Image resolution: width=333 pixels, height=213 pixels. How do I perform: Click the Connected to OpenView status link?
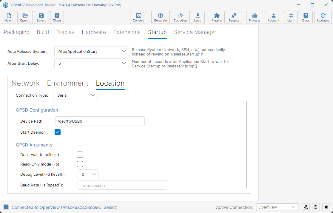64,207
